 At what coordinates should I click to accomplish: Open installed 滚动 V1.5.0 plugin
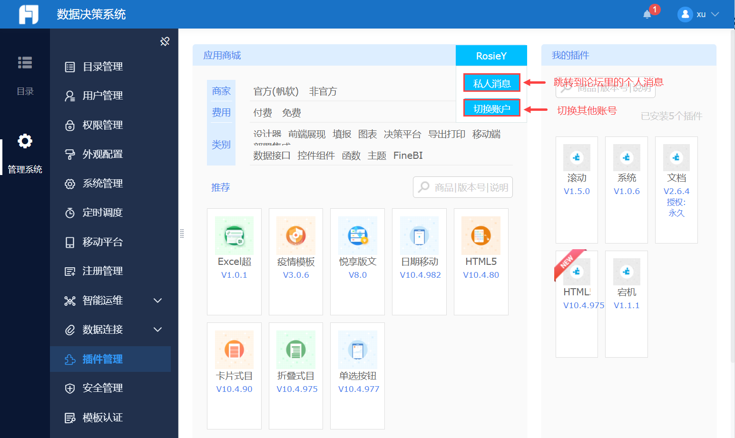tap(577, 190)
